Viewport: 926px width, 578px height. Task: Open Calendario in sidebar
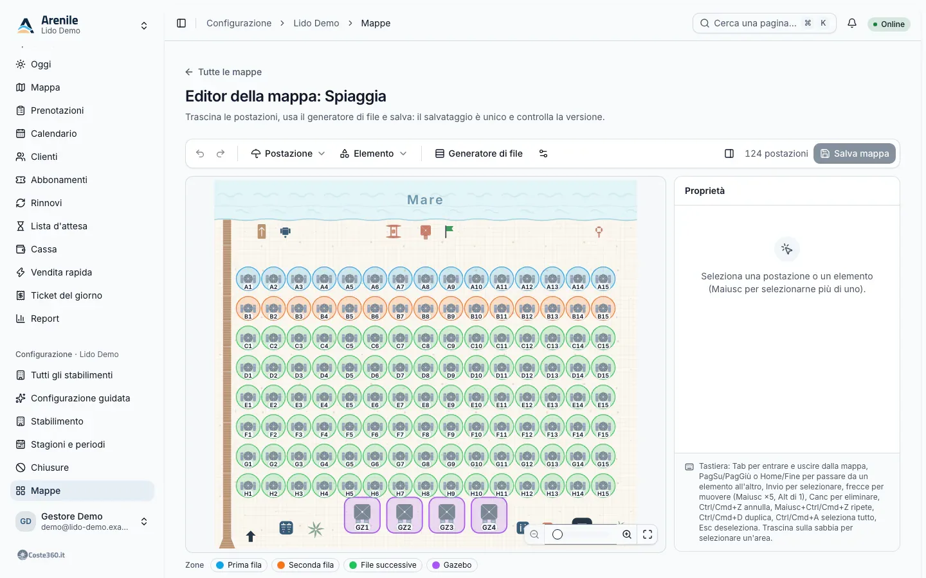coord(82,134)
